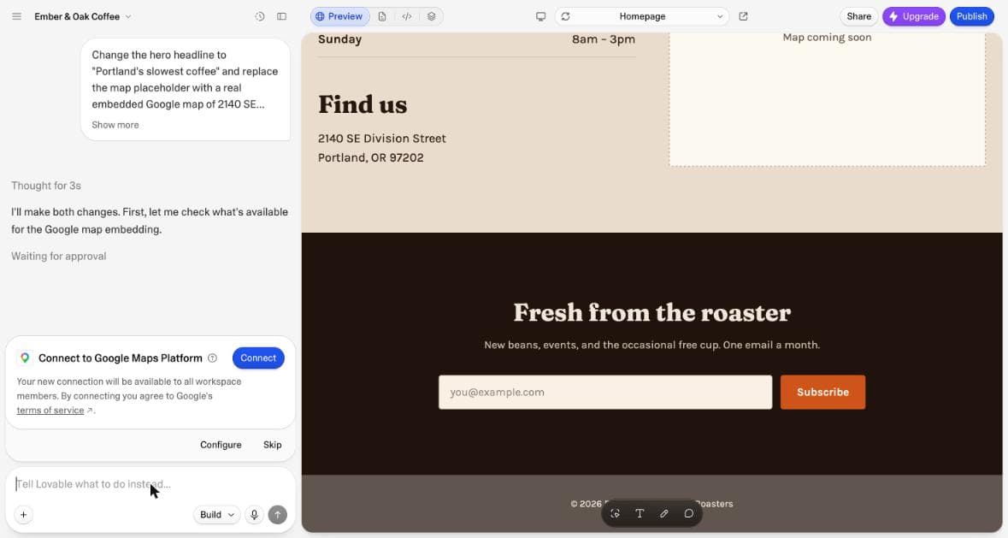This screenshot has height=538, width=1008.
Task: Click the plus attach button
Action: (23, 515)
